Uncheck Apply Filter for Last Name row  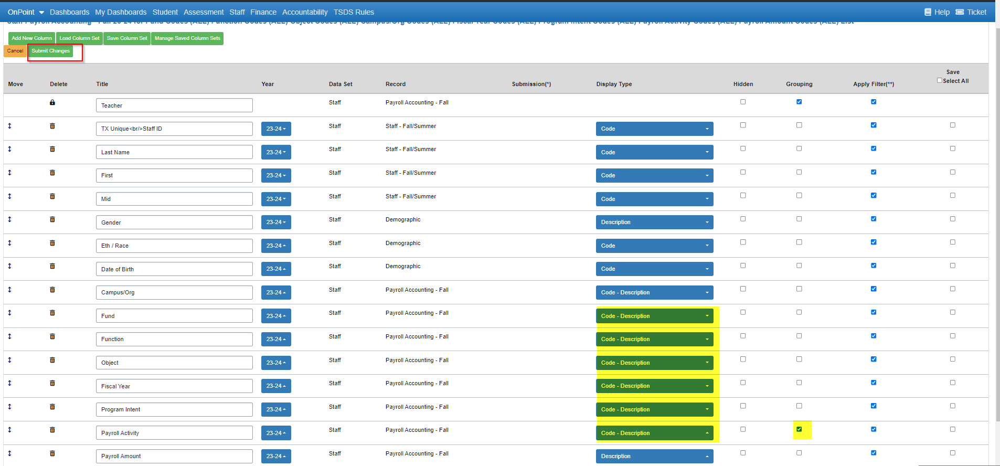(874, 149)
